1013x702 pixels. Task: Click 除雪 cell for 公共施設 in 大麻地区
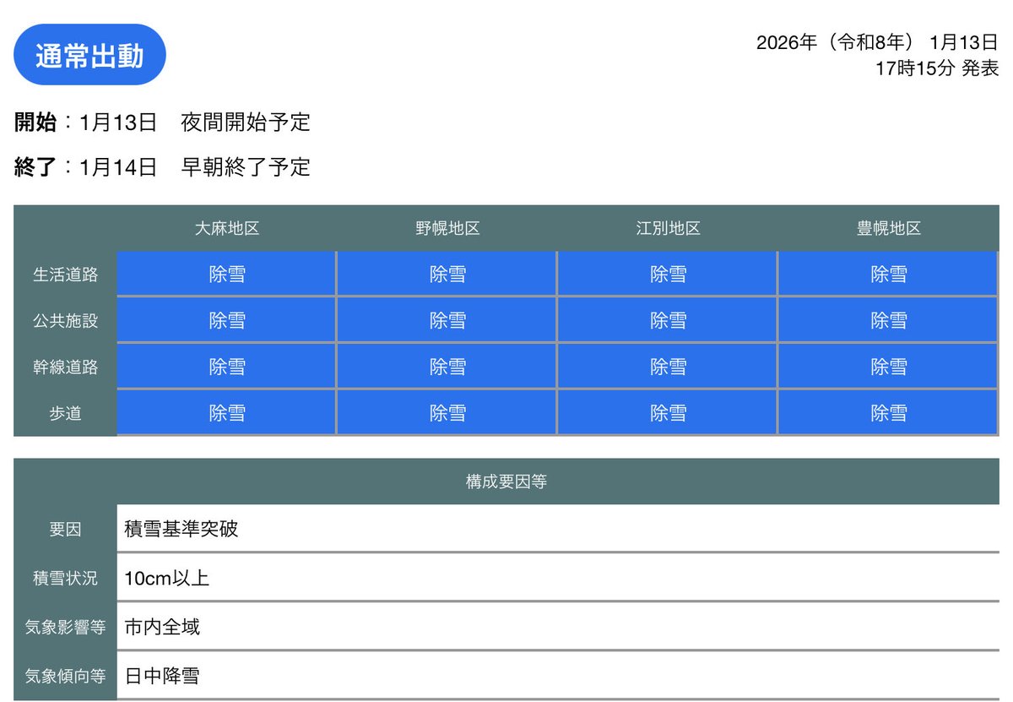[x=226, y=321]
